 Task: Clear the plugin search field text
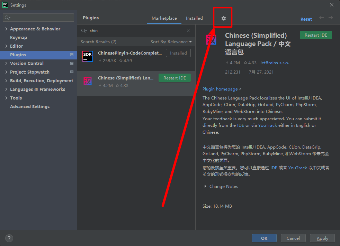click(188, 31)
